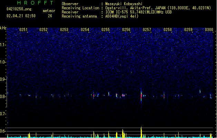Click the 0.6 kHz axis label

3,131
